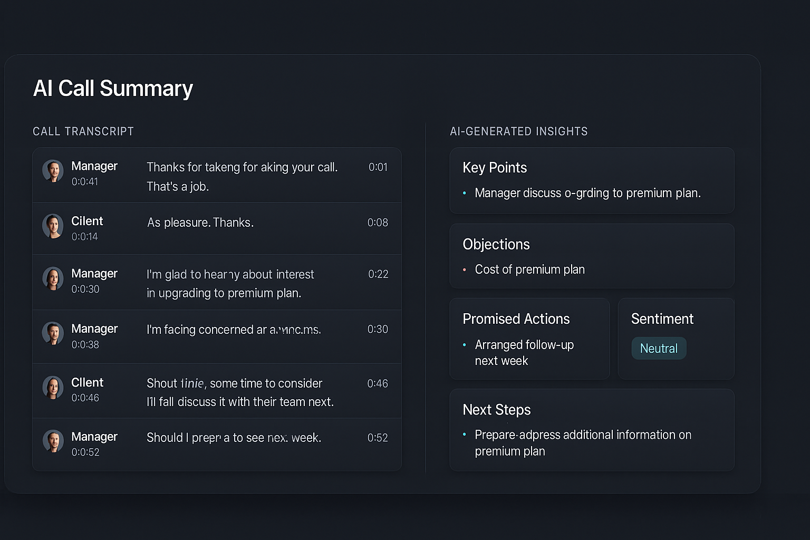
Task: Click the "Cost of premium plan" objection
Action: point(529,269)
